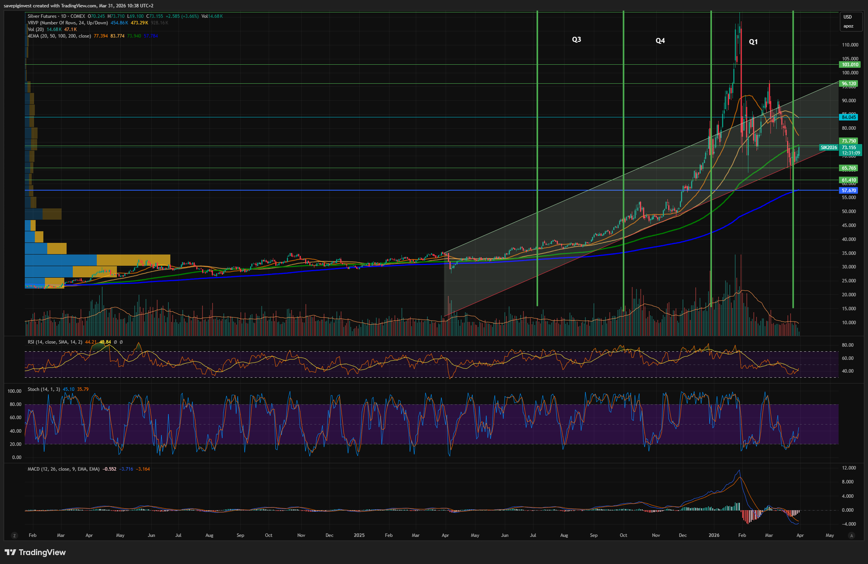Image resolution: width=868 pixels, height=564 pixels.
Task: Click the Stoch (14, 1, 3) legend
Action: 44,389
